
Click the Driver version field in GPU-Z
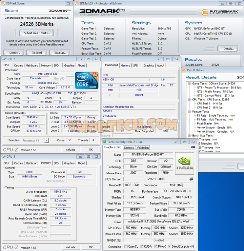tap(159, 221)
